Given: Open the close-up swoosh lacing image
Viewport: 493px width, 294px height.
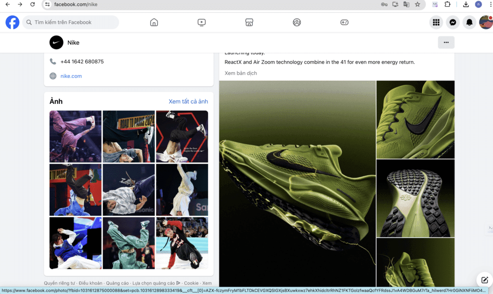Looking at the screenshot, I should (x=415, y=120).
